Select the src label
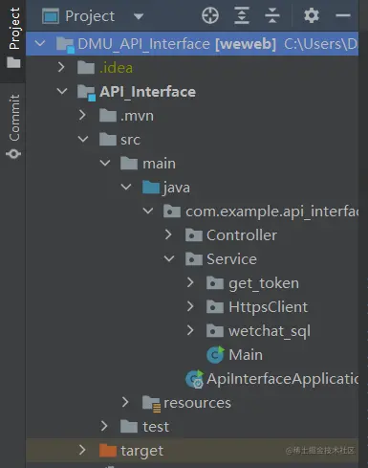The width and height of the screenshot is (368, 468). coord(130,140)
